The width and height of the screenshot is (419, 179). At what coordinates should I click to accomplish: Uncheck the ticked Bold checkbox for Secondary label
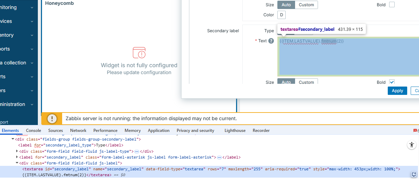[392, 82]
